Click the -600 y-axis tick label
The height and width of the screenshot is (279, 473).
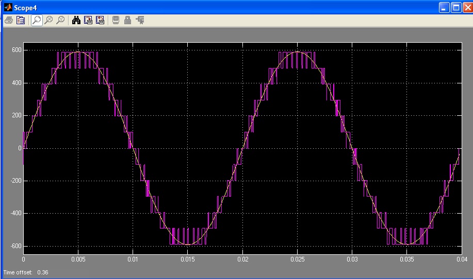pyautogui.click(x=16, y=246)
